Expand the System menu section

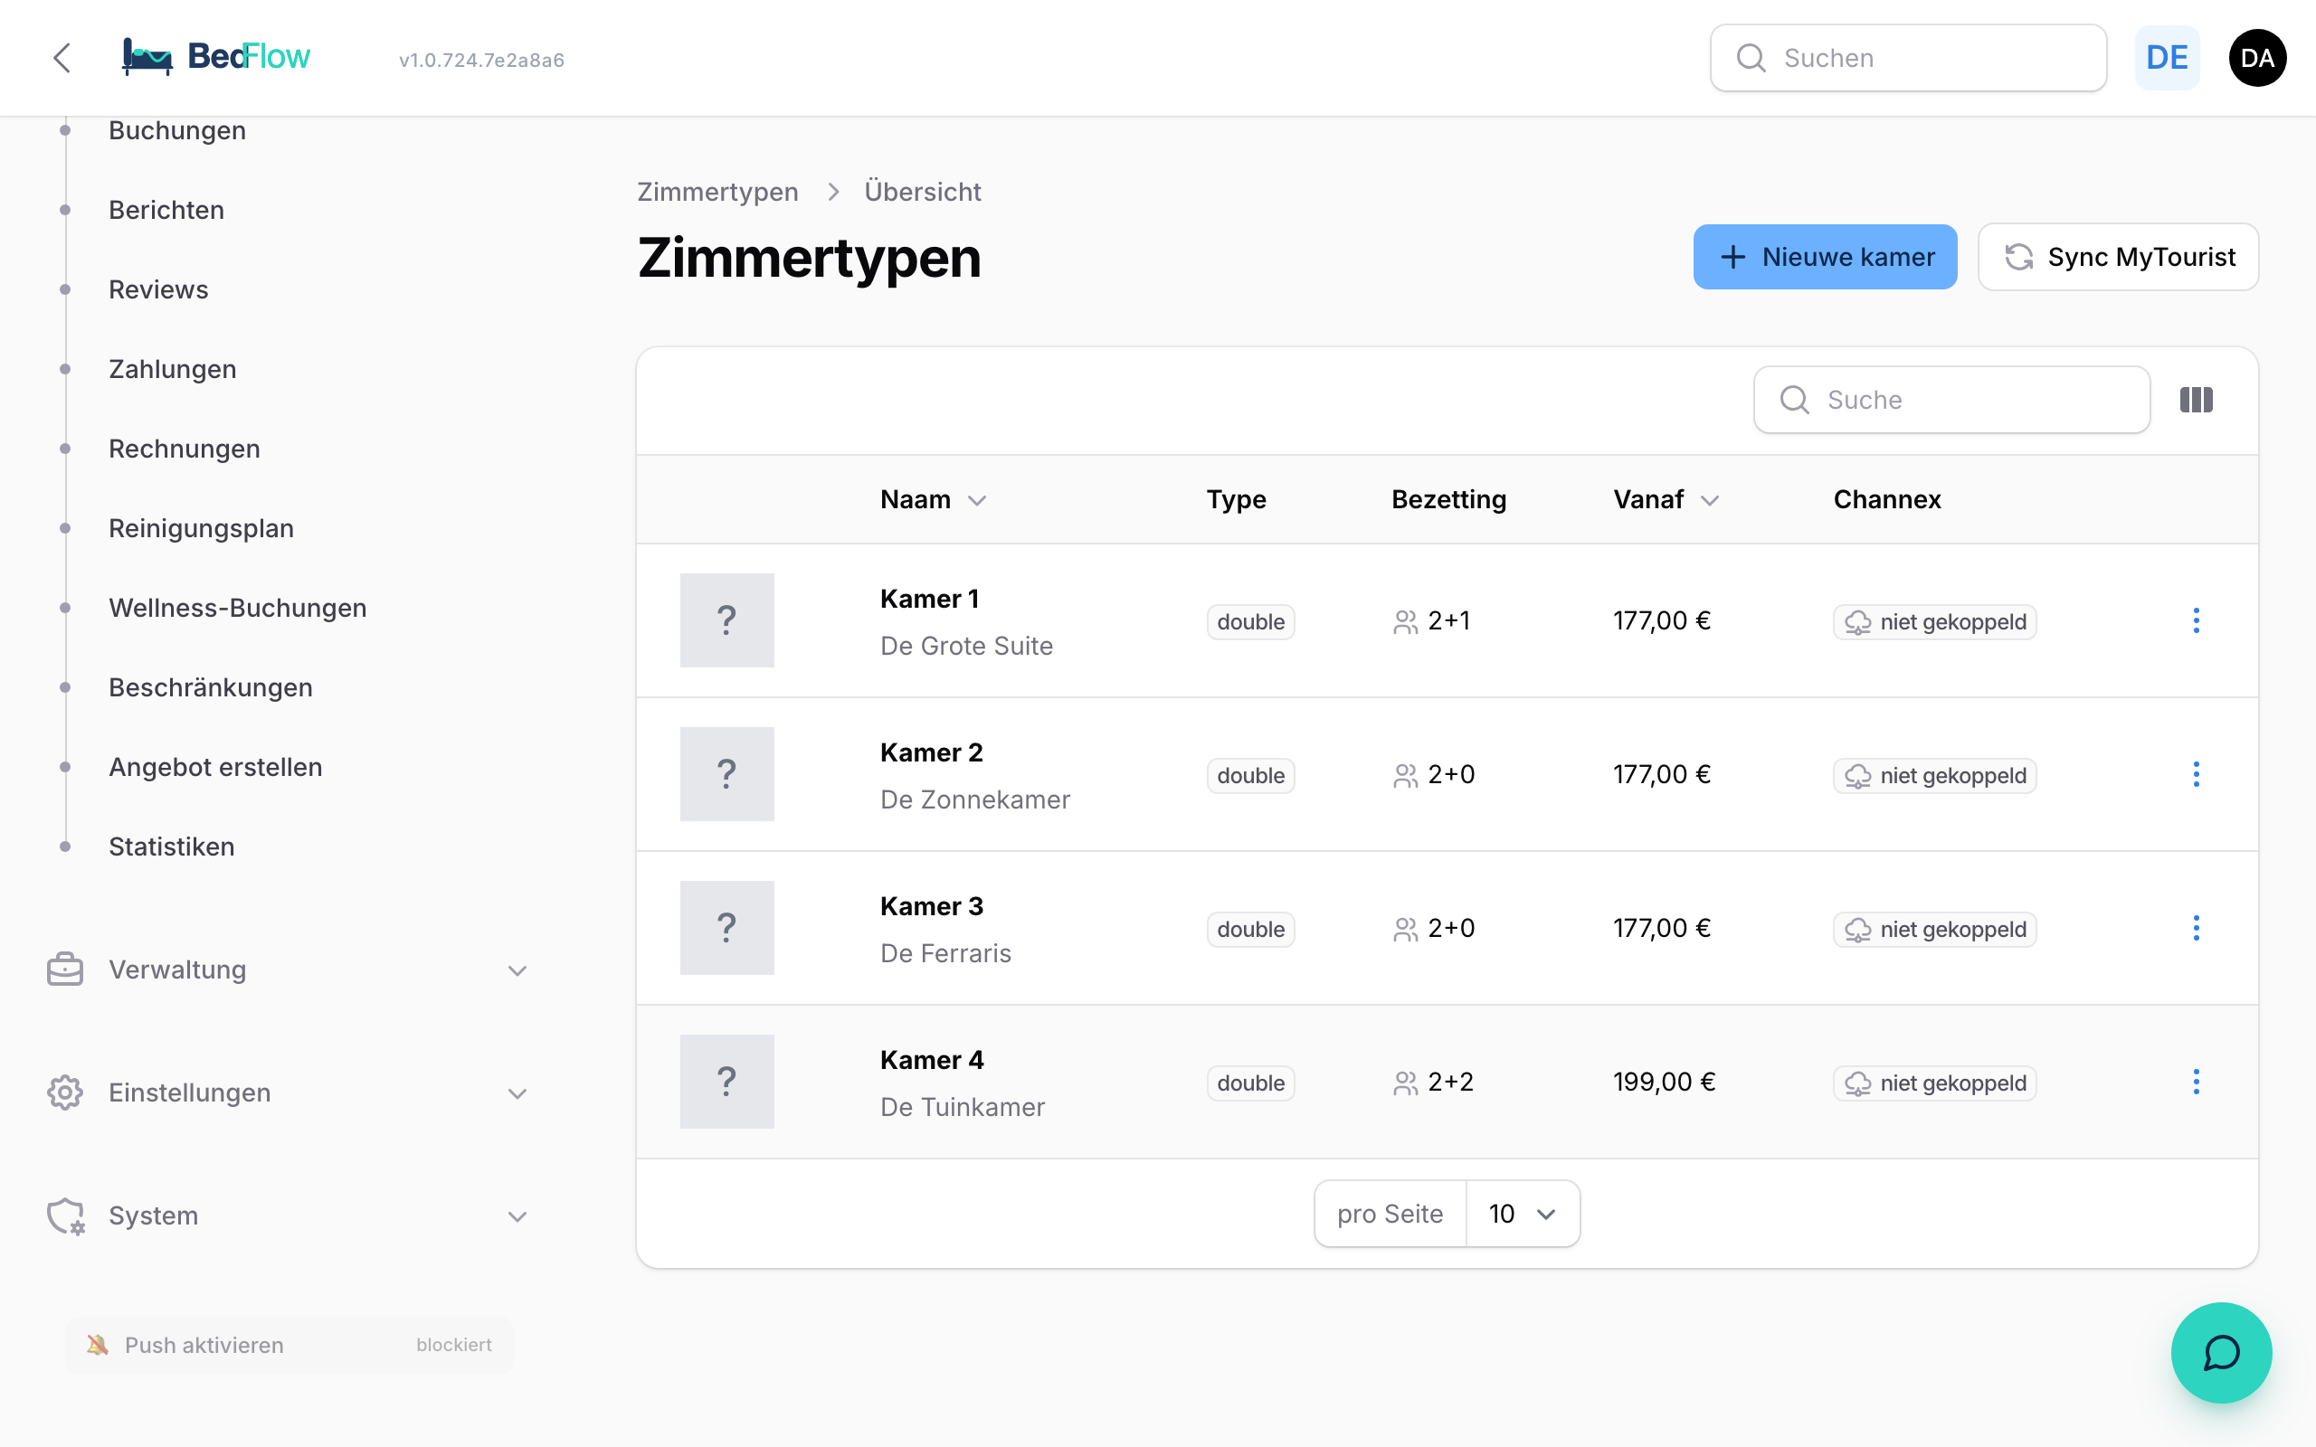pyautogui.click(x=287, y=1215)
